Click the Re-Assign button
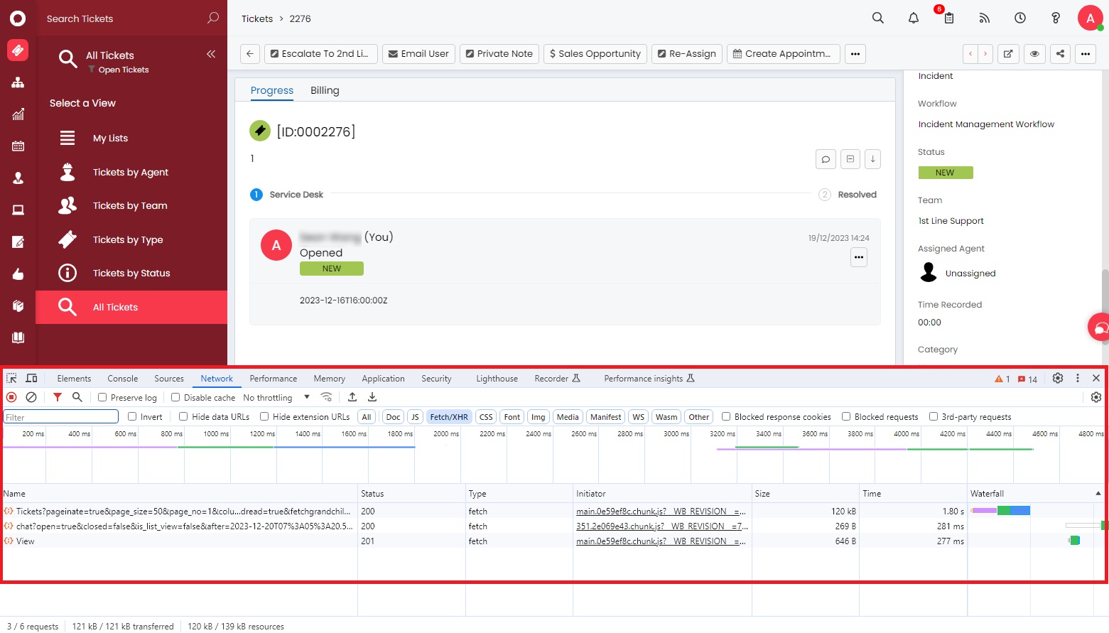1109x633 pixels. pyautogui.click(x=686, y=54)
